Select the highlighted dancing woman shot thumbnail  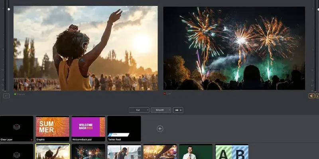[x=53, y=152]
